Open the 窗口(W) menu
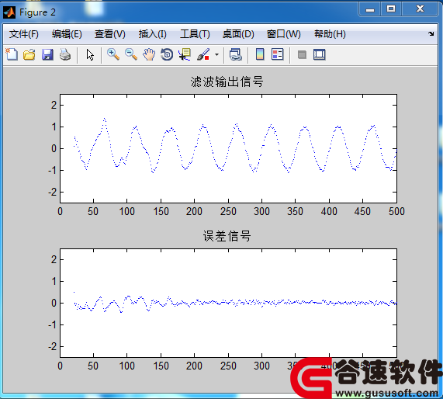The height and width of the screenshot is (399, 443). click(x=284, y=34)
